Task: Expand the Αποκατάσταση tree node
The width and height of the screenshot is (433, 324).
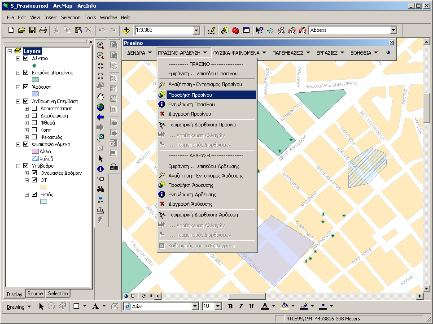Action: pos(26,108)
